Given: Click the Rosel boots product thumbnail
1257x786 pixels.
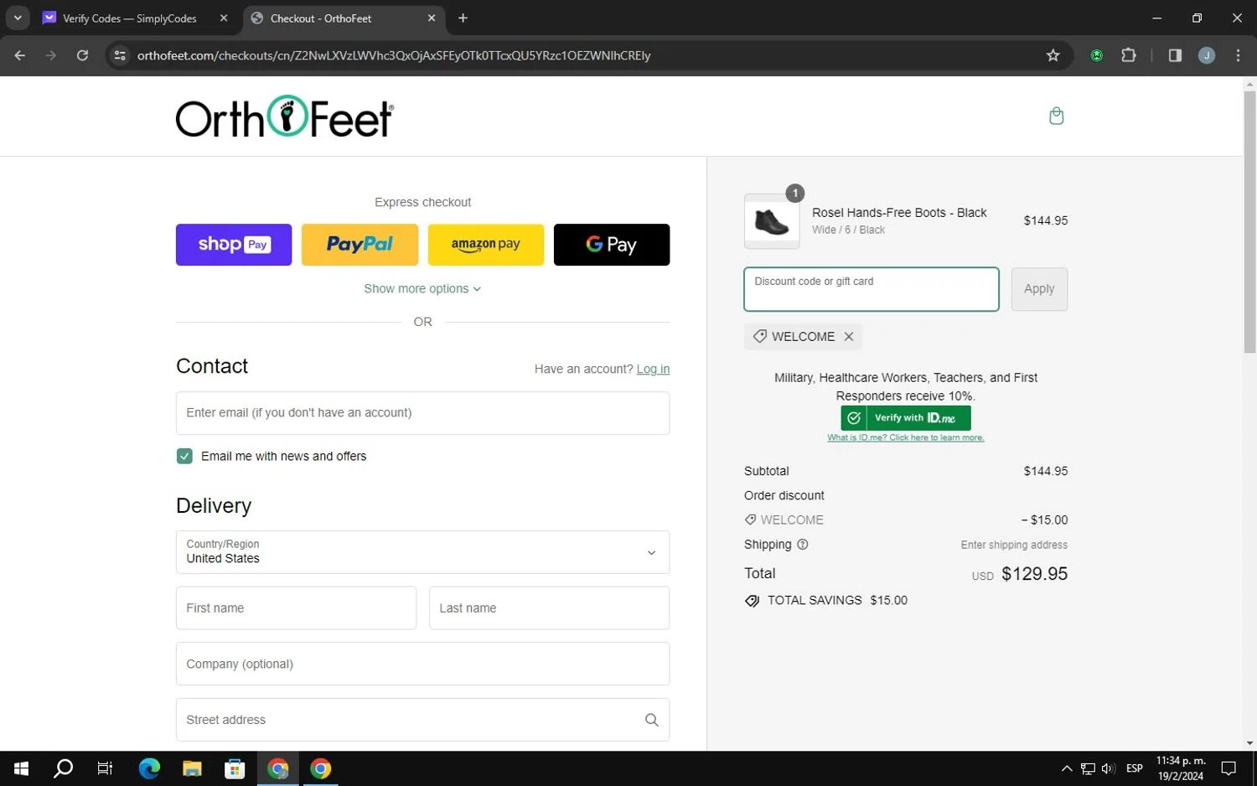Looking at the screenshot, I should [x=772, y=221].
